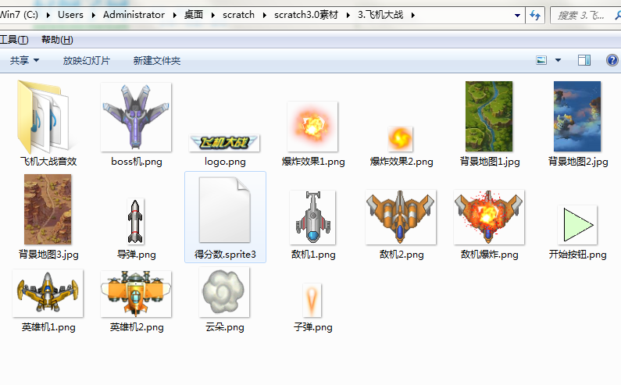Select the boss机.png thumbnail
The height and width of the screenshot is (385, 621).
coord(136,117)
